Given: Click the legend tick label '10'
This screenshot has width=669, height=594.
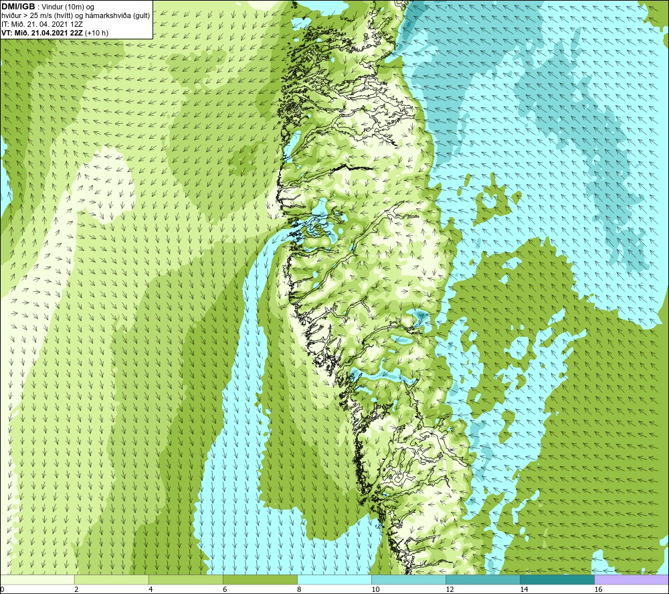Looking at the screenshot, I should pyautogui.click(x=375, y=589).
